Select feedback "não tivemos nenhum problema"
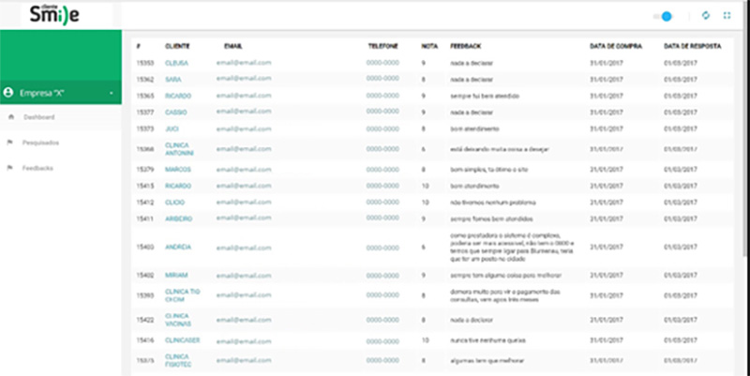 [x=493, y=203]
